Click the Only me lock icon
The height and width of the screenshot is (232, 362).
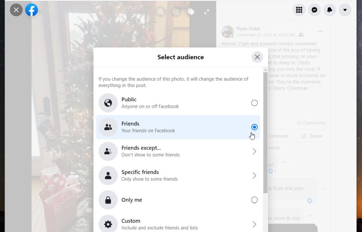(108, 200)
